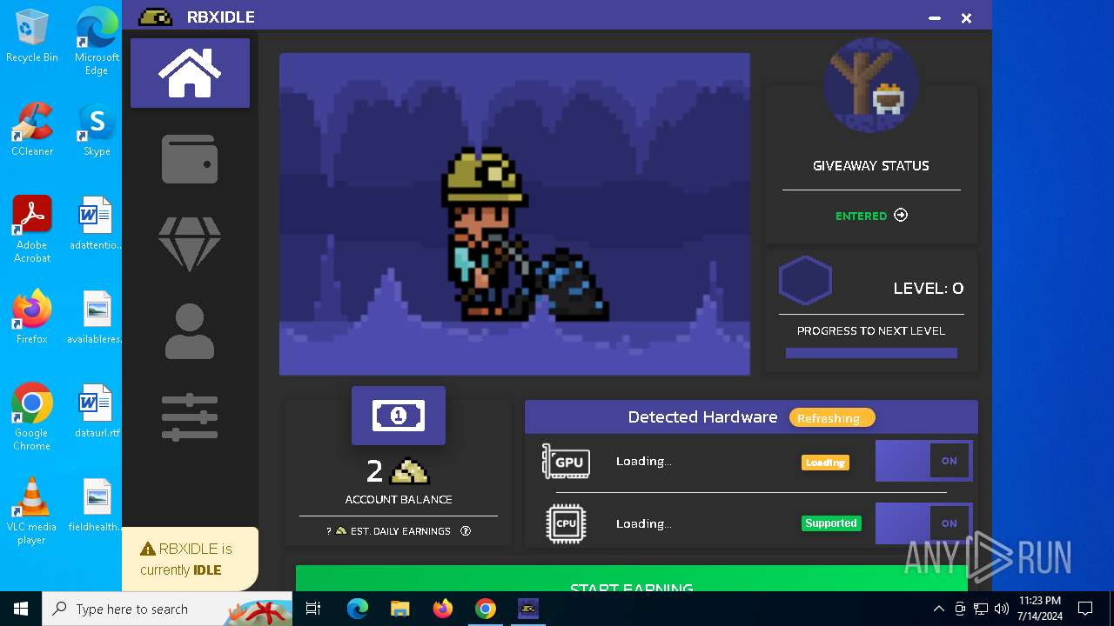Viewport: 1114px width, 626px height.
Task: Click the taskbar clock showing 11:23 PM
Action: [x=1039, y=609]
